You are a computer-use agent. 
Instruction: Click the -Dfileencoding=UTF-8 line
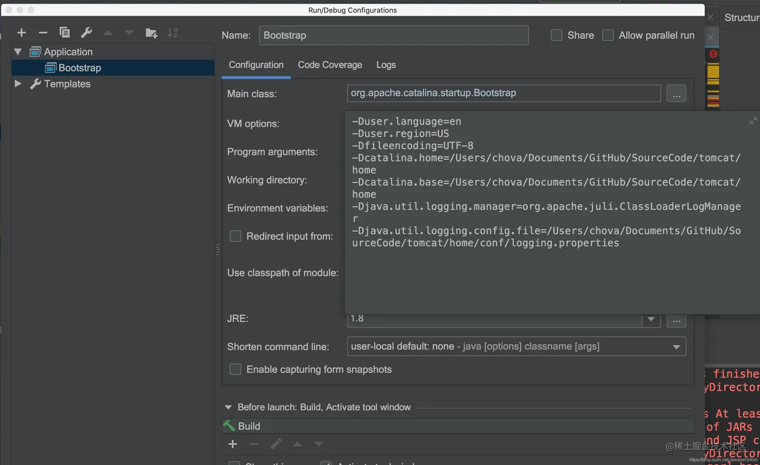413,146
